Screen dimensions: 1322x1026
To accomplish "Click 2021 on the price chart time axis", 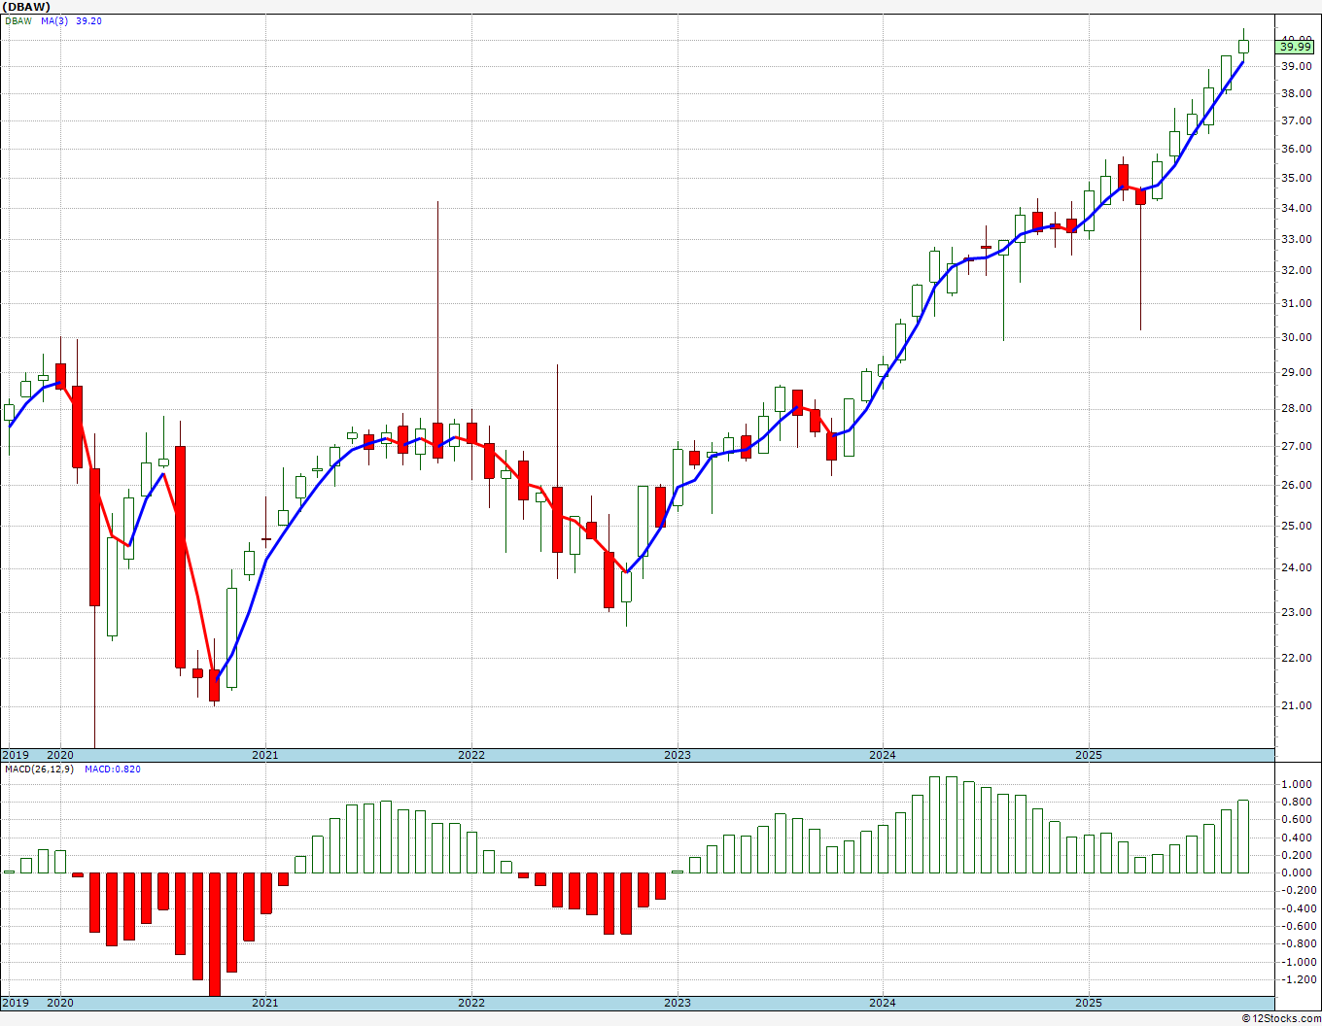I will pos(265,755).
